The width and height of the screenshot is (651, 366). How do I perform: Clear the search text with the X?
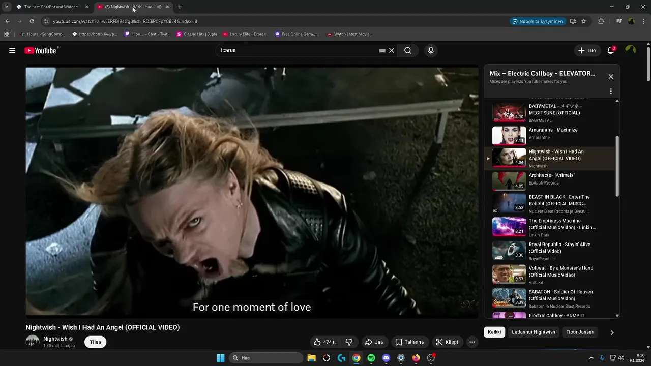pos(392,50)
